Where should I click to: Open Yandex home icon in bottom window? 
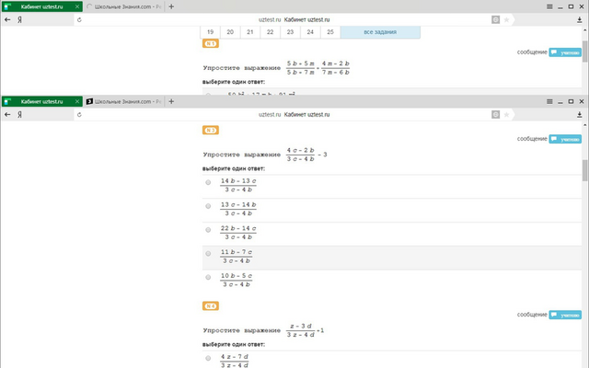coord(19,114)
